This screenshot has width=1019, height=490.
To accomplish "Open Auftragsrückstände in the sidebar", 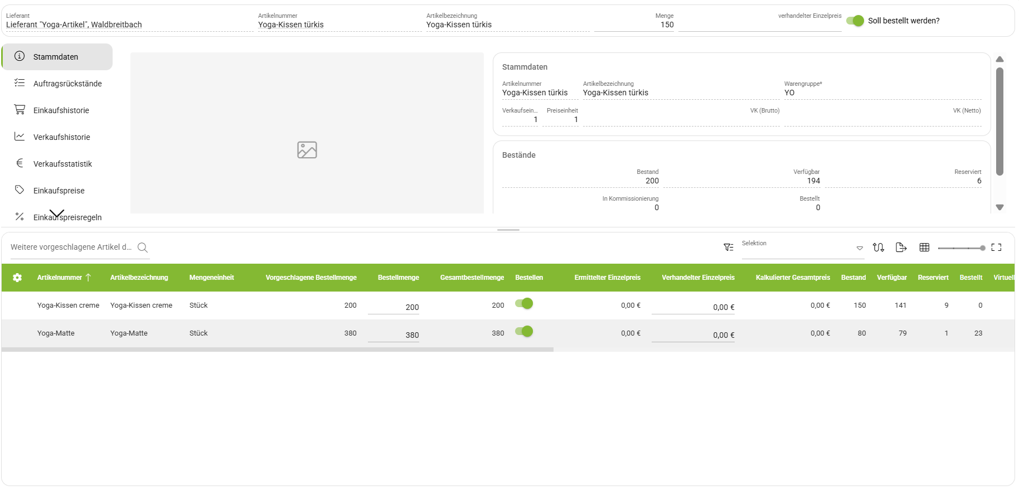I will (57, 84).
